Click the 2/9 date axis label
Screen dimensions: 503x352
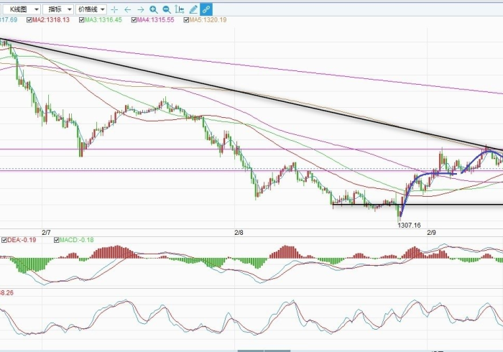(x=432, y=233)
